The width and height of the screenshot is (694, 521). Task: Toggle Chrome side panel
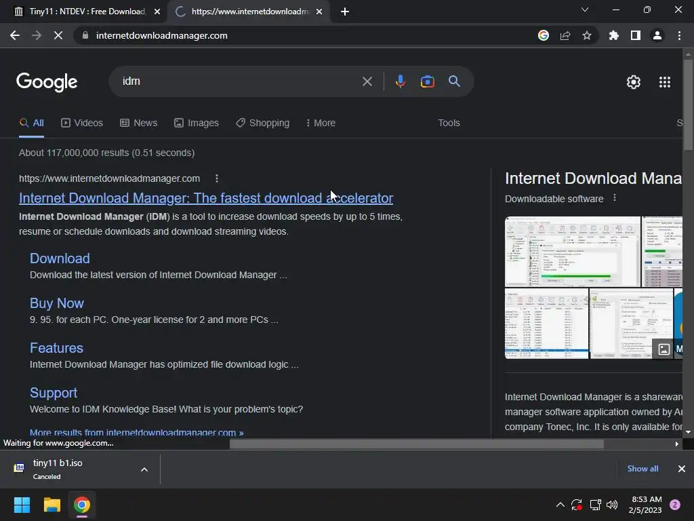point(636,35)
